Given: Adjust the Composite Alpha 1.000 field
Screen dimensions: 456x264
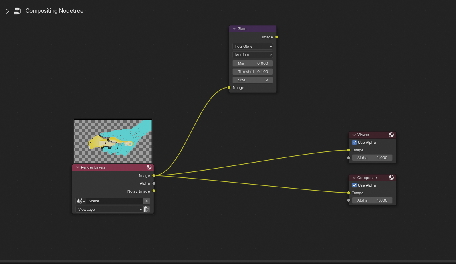Looking at the screenshot, I should tap(372, 200).
